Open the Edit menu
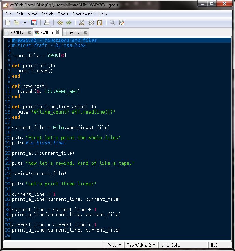This screenshot has width=235, height=251. [x=20, y=14]
